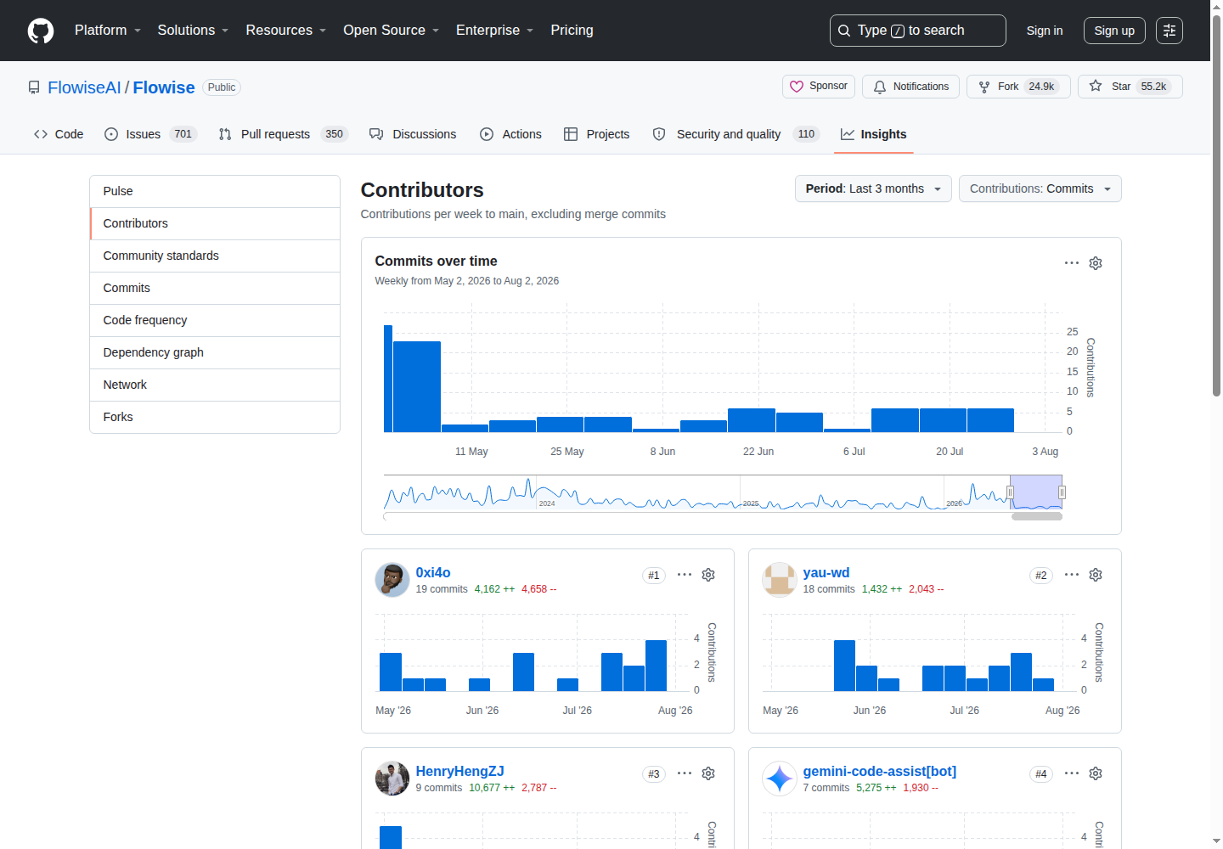The image size is (1223, 849).
Task: Click the 0xi4o avatar image
Action: tap(392, 580)
